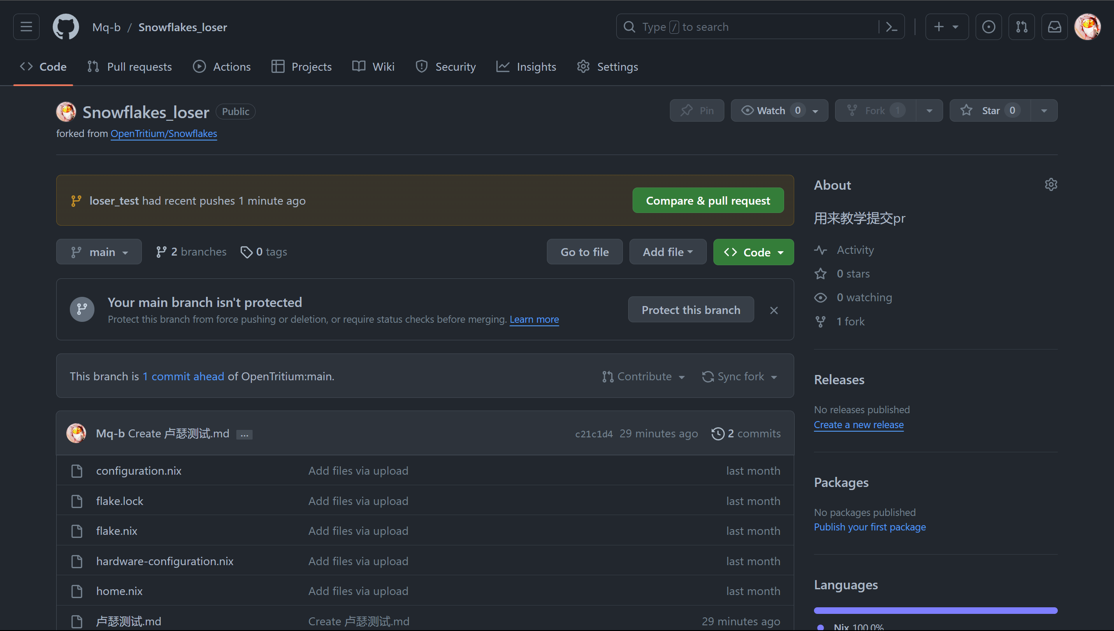The width and height of the screenshot is (1114, 631).
Task: Open user avatar menu in header
Action: point(1088,27)
